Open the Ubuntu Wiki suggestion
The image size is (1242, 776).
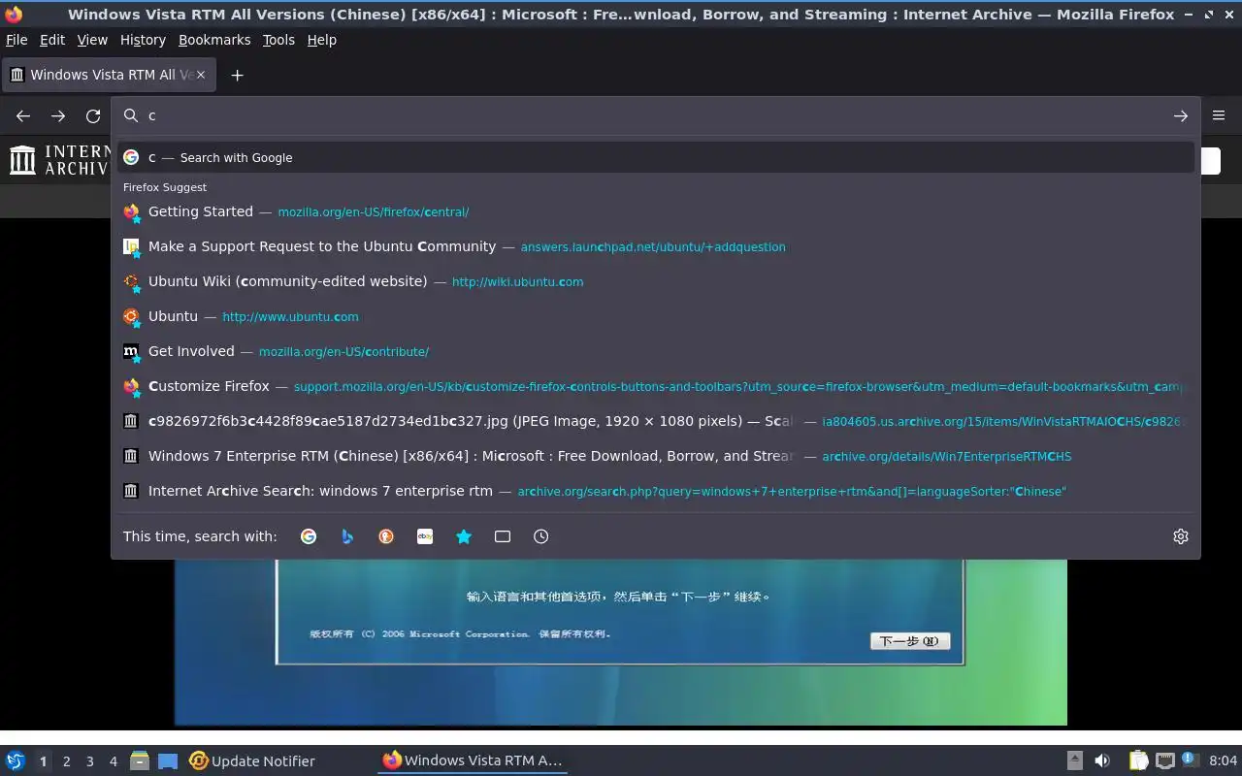[656, 281]
